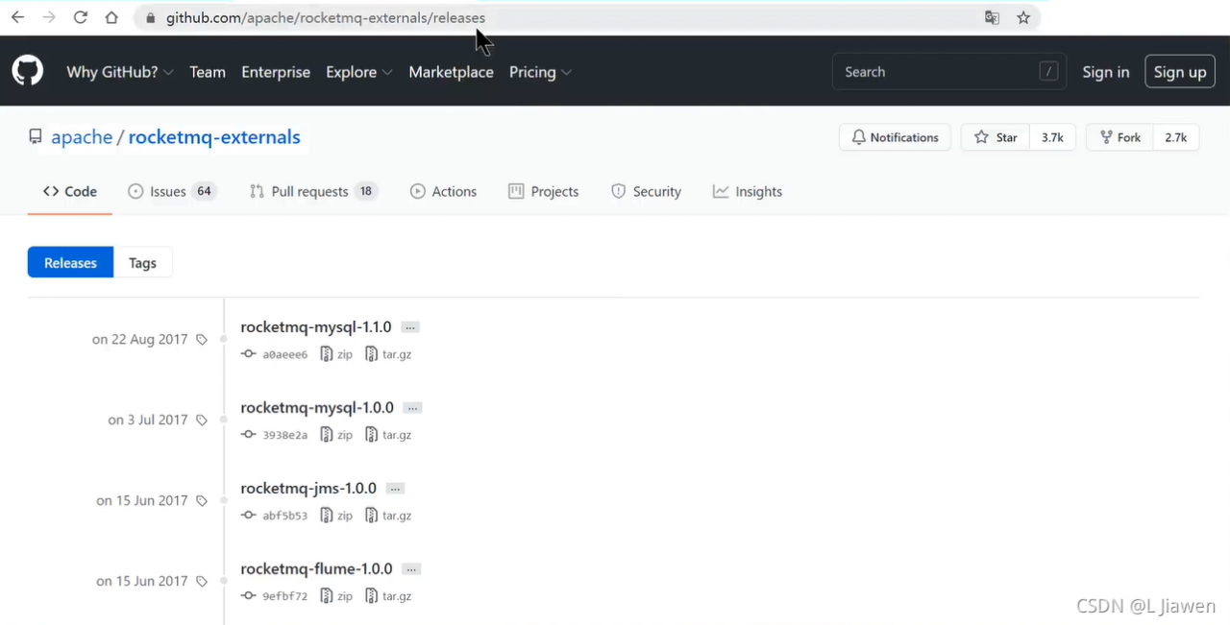This screenshot has height=625, width=1230.
Task: Click tag icon on rocketmq-jms-1.0.0 row
Action: (202, 501)
